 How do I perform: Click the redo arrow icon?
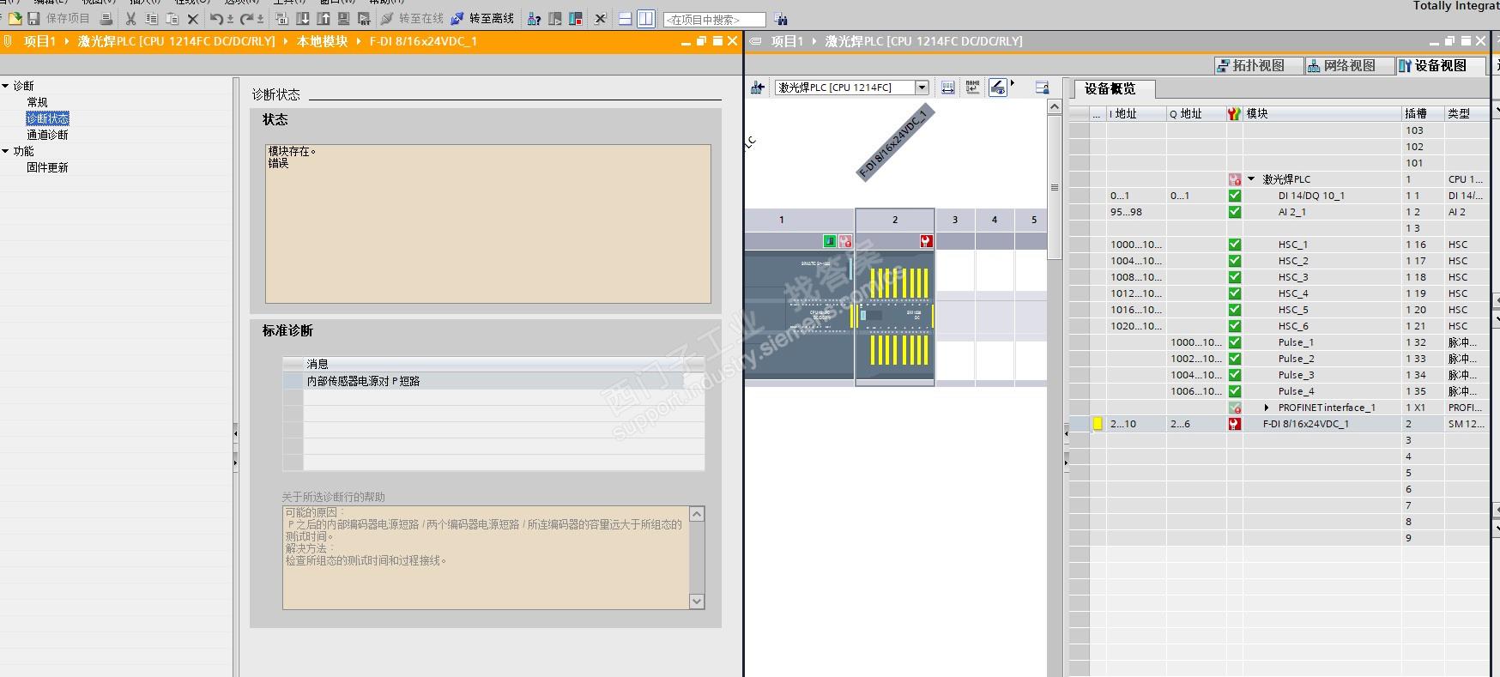coord(247,18)
